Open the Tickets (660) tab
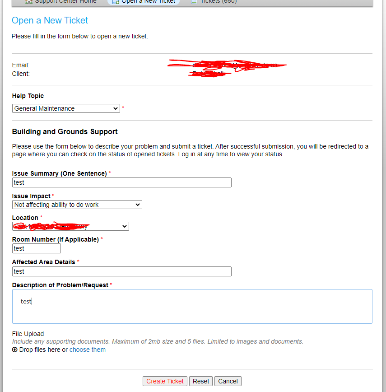This screenshot has width=386, height=392. click(x=219, y=2)
